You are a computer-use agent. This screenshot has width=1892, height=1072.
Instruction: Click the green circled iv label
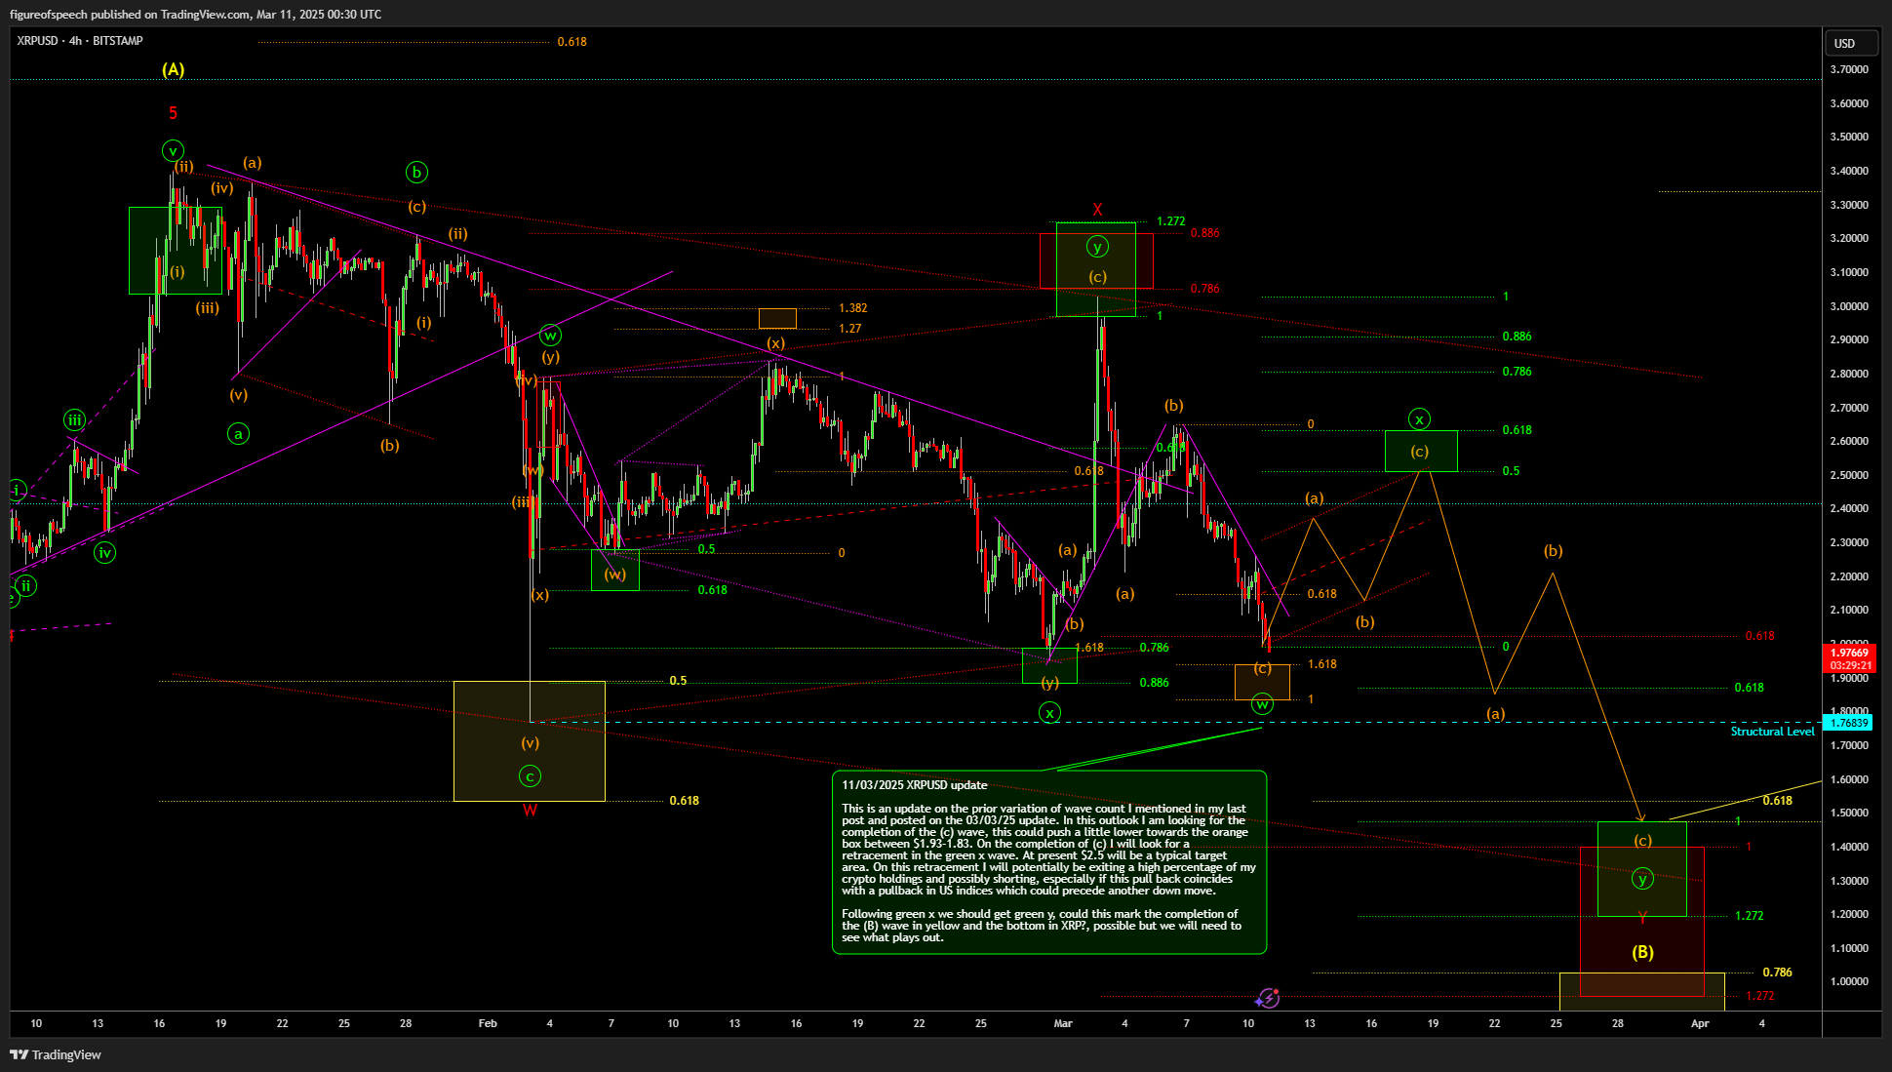tap(104, 553)
